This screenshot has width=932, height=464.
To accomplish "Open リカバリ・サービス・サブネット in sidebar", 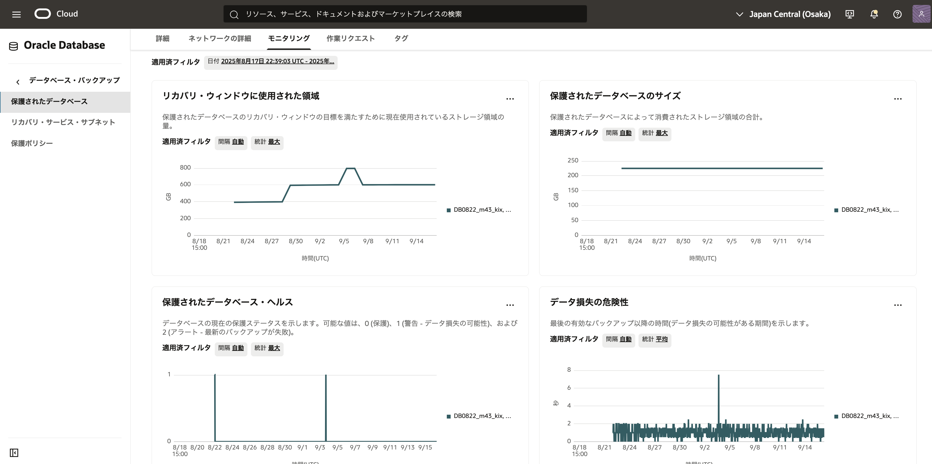I will coord(63,122).
